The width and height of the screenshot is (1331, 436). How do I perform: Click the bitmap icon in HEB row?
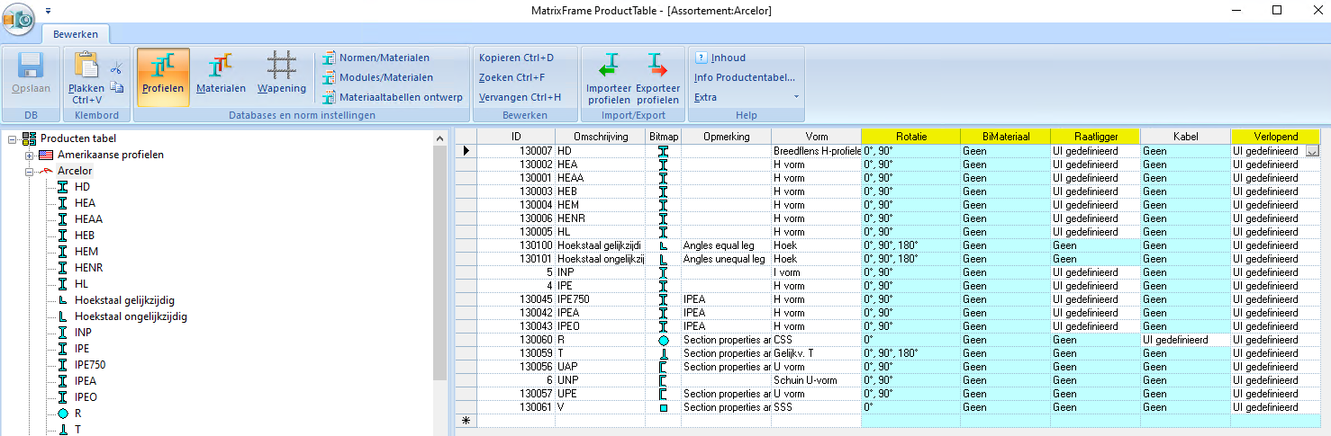coord(664,191)
